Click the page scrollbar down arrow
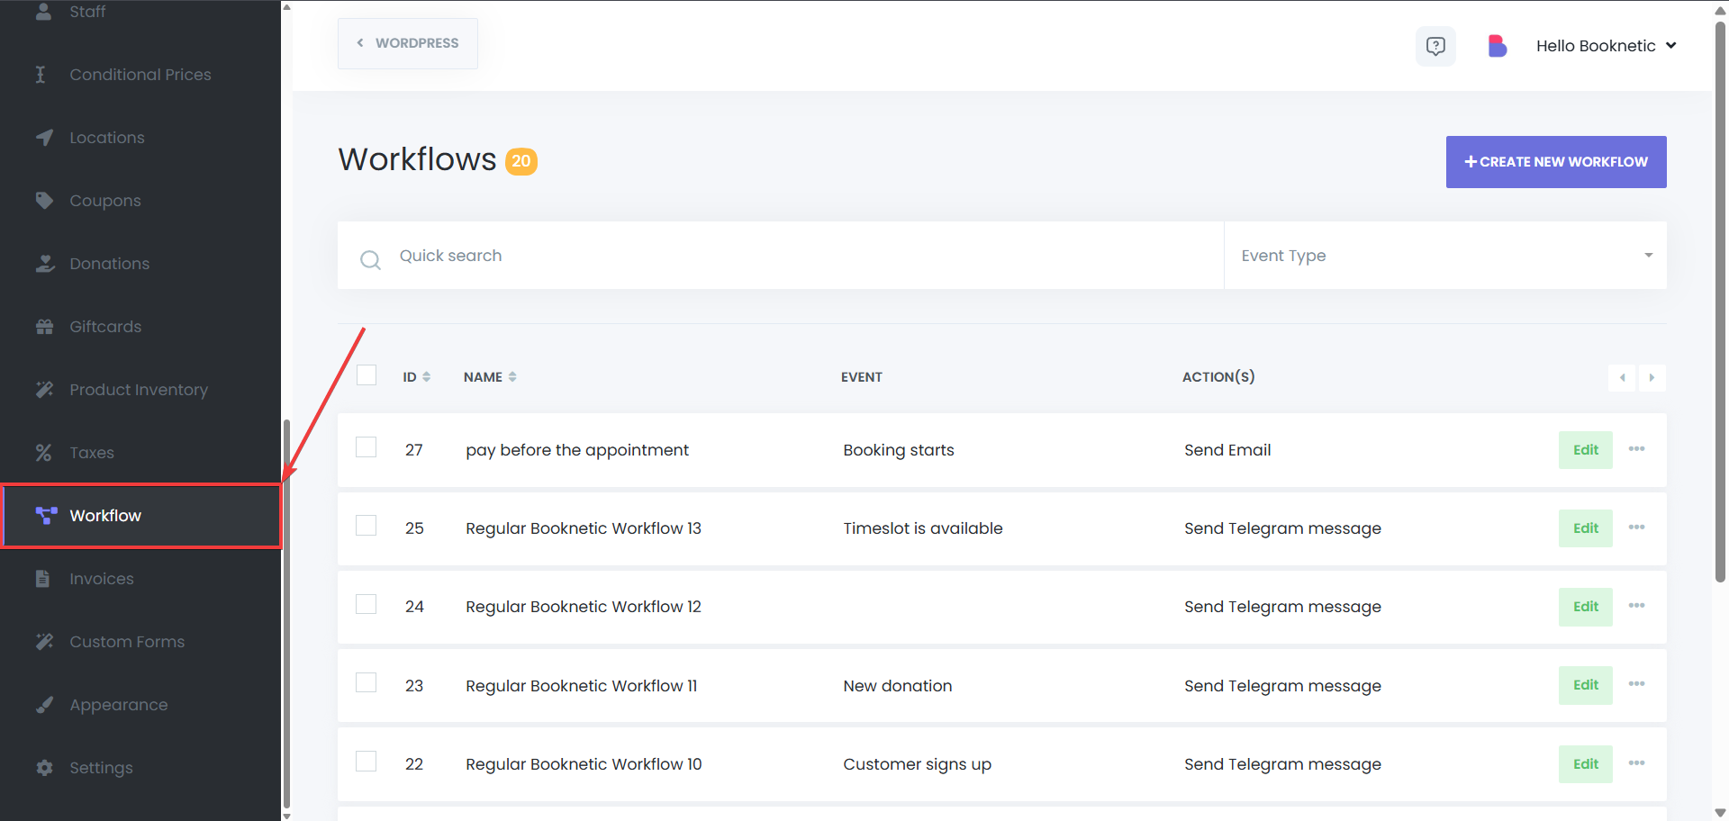Screen dimensions: 1729x821 pos(1720,813)
